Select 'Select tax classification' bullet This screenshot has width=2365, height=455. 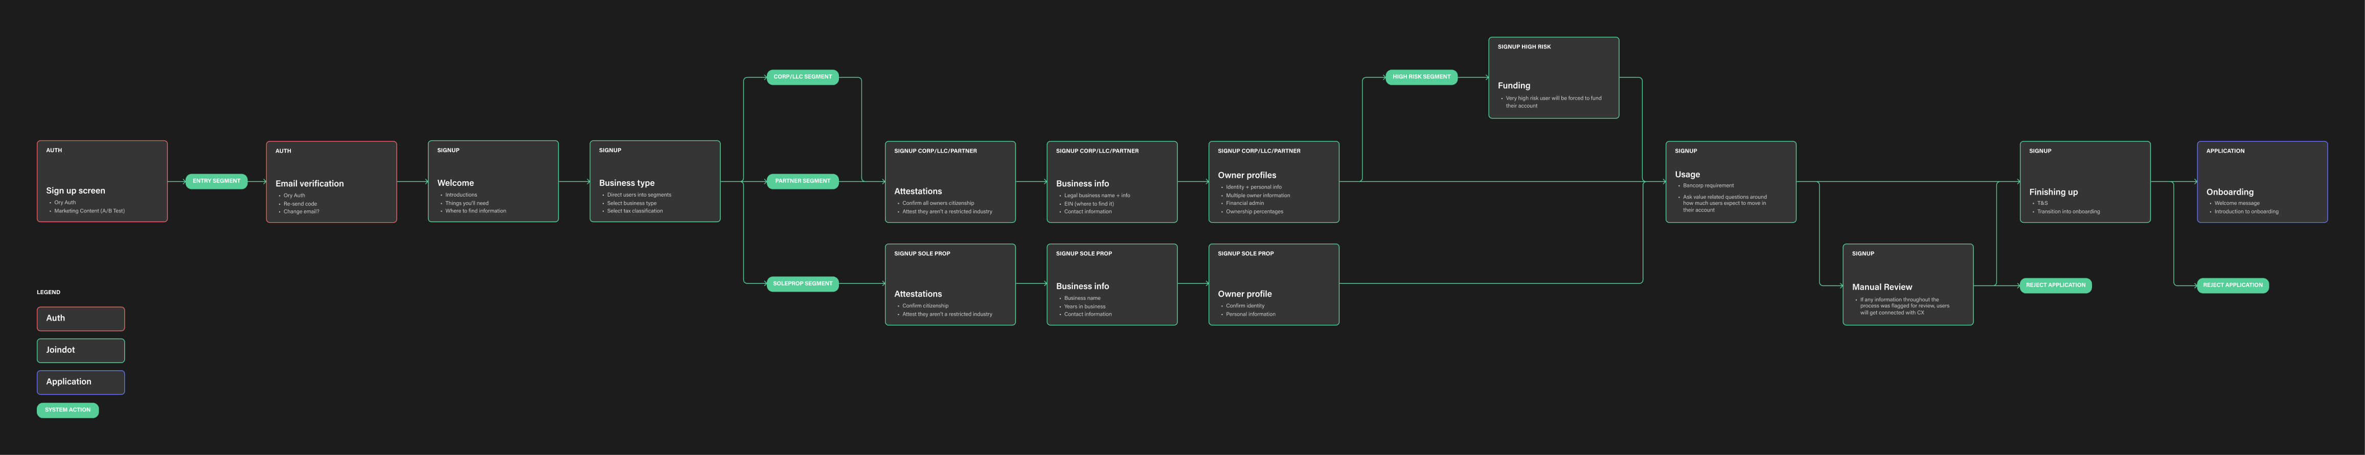[634, 211]
